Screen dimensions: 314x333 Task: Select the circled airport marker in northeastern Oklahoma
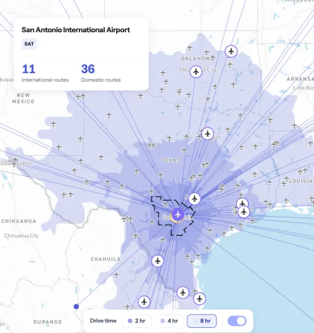click(x=231, y=51)
